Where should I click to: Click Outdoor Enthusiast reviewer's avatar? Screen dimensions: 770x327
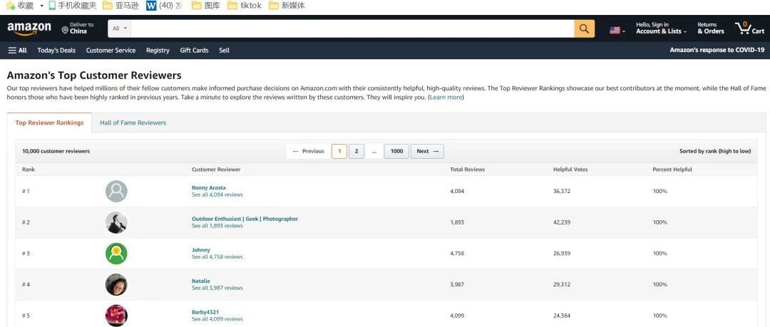coord(116,222)
